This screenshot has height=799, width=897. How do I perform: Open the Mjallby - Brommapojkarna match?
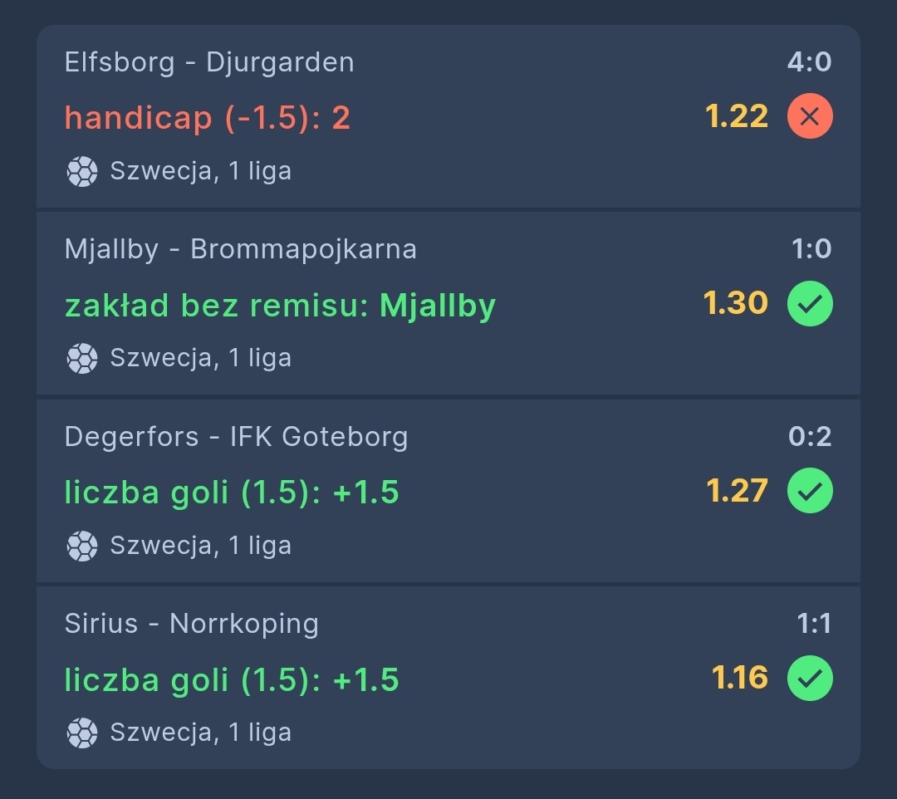[240, 249]
